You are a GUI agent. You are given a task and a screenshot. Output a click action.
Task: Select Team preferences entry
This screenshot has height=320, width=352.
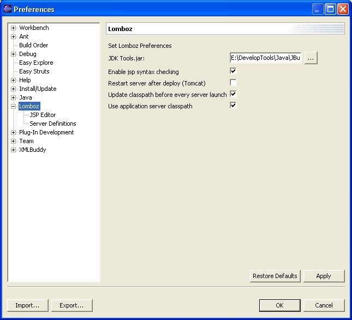(x=26, y=141)
